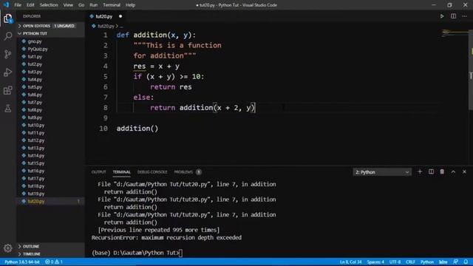The height and width of the screenshot is (266, 473).
Task: Switch to the Output panel tab
Action: pos(98,172)
